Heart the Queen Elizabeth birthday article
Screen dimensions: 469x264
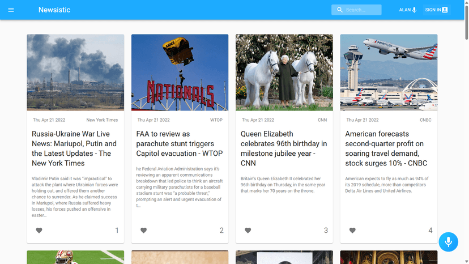tap(248, 231)
